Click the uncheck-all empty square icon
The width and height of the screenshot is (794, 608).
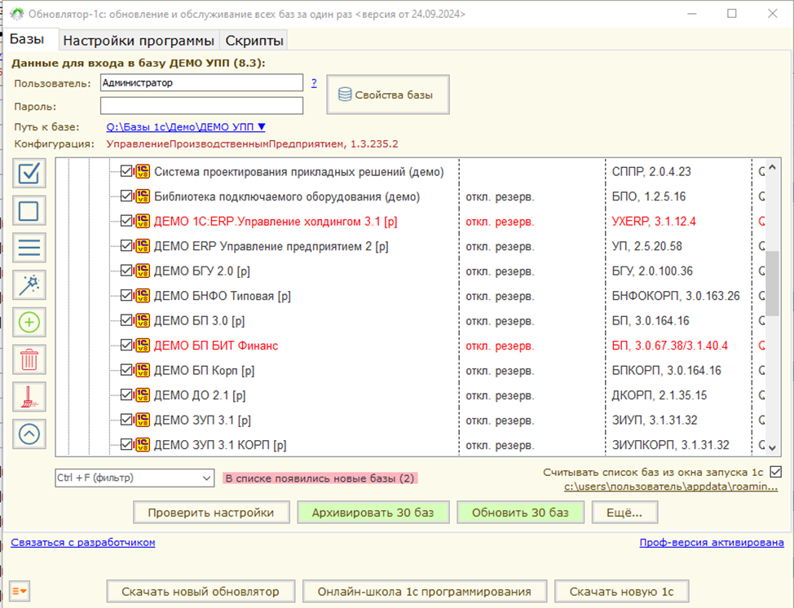click(x=29, y=210)
